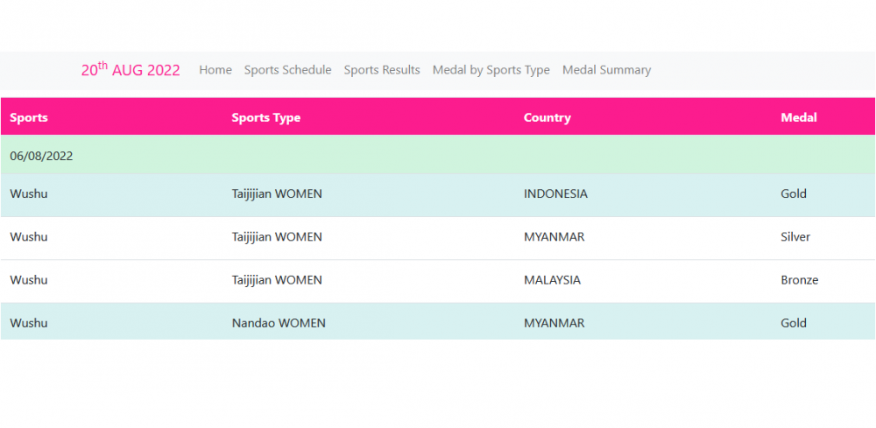Image resolution: width=876 pixels, height=428 pixels.
Task: Select the 06/08/2022 date row
Action: point(41,156)
